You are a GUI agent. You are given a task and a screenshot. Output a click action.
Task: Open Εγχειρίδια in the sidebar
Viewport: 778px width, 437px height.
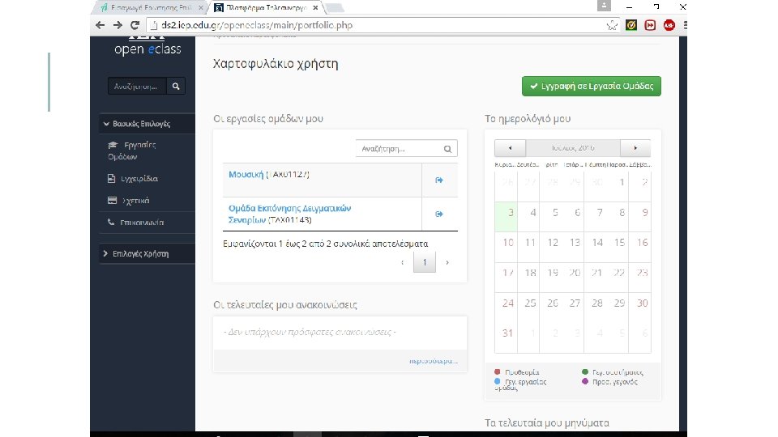[132, 178]
